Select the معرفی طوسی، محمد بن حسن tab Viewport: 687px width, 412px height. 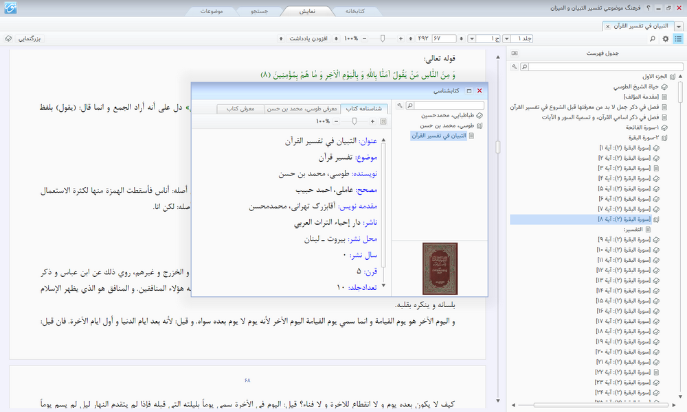[302, 108]
